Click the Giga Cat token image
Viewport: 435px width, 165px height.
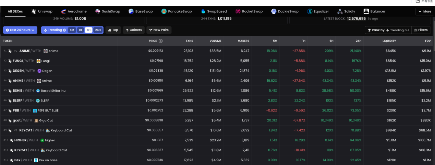click(x=36, y=120)
